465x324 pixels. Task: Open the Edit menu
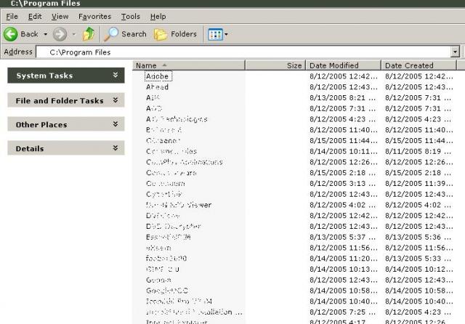click(35, 17)
